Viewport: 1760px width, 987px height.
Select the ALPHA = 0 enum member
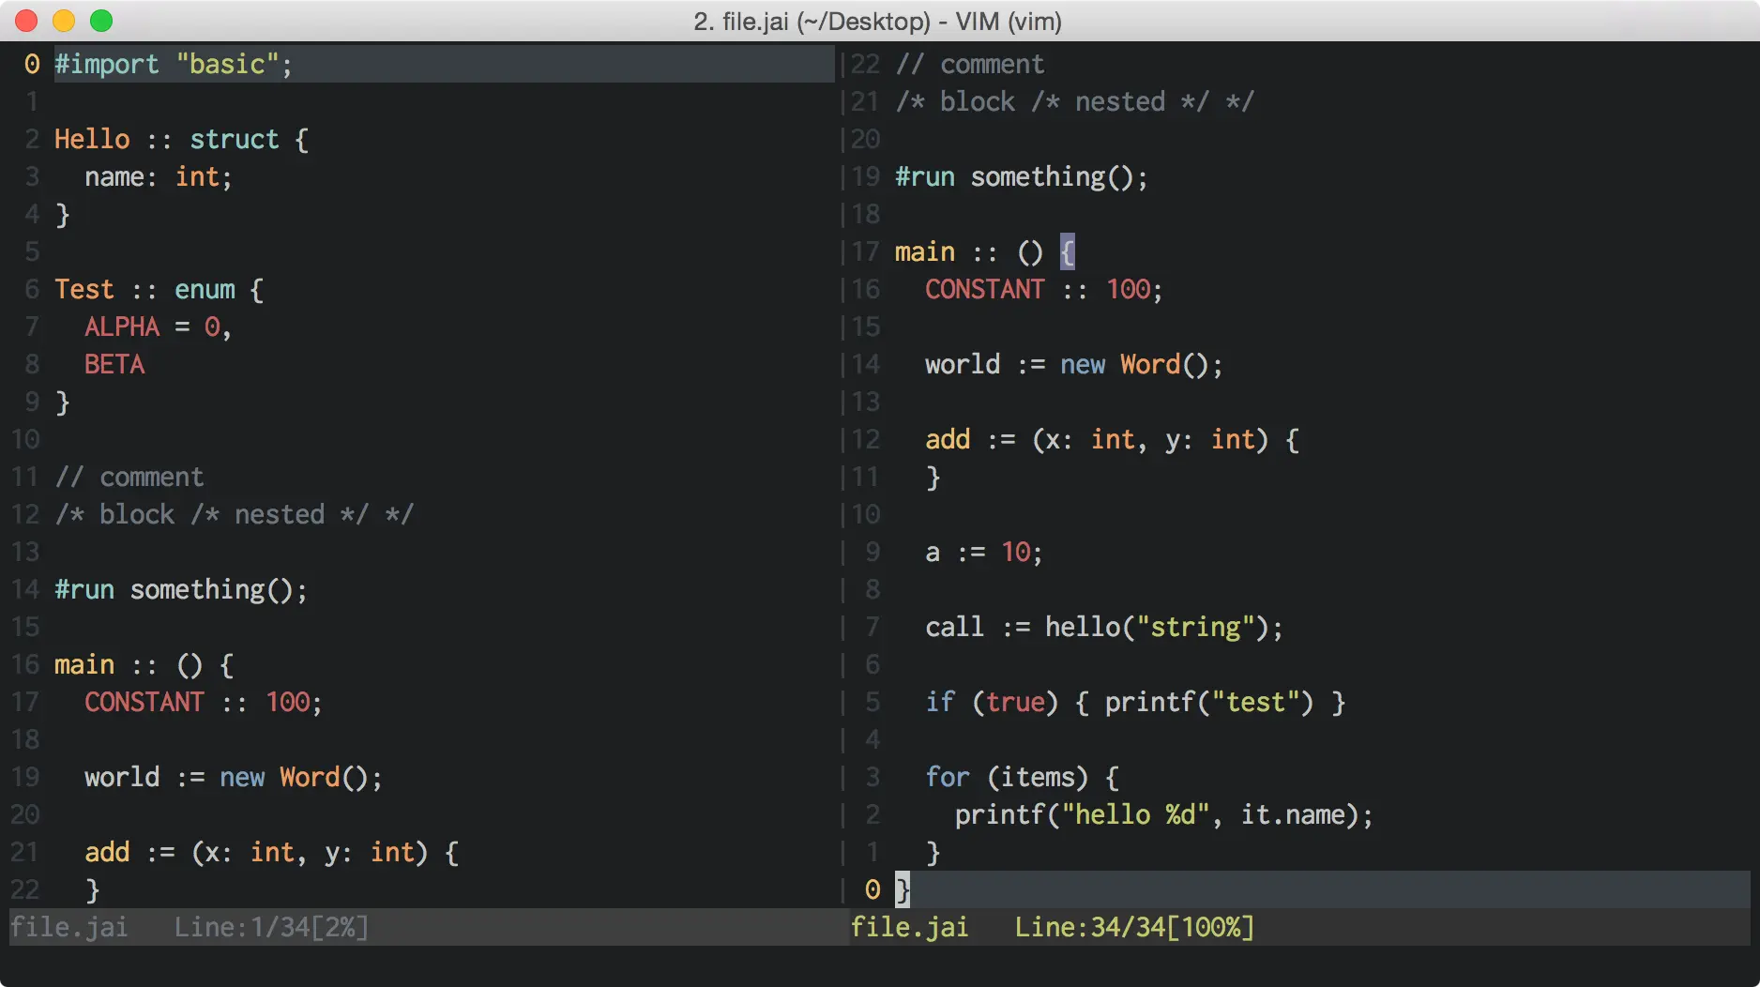156,326
